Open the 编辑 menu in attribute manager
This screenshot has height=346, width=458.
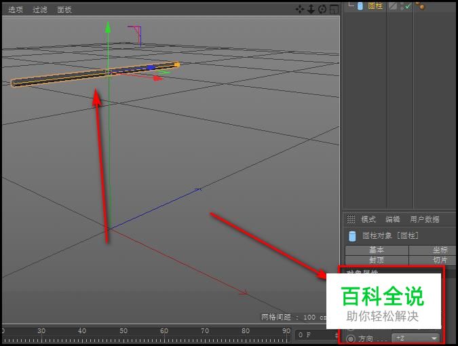pyautogui.click(x=393, y=219)
